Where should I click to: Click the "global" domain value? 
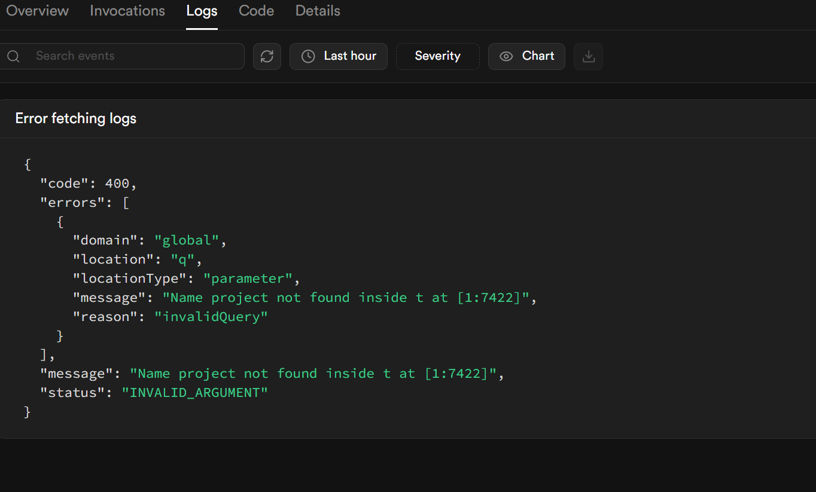tap(187, 240)
